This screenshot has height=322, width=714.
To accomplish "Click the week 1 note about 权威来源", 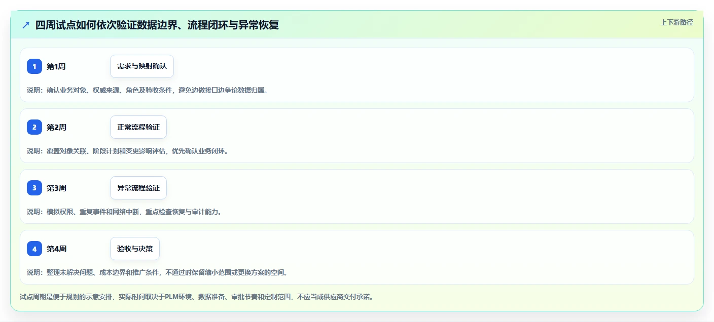I will [x=147, y=90].
